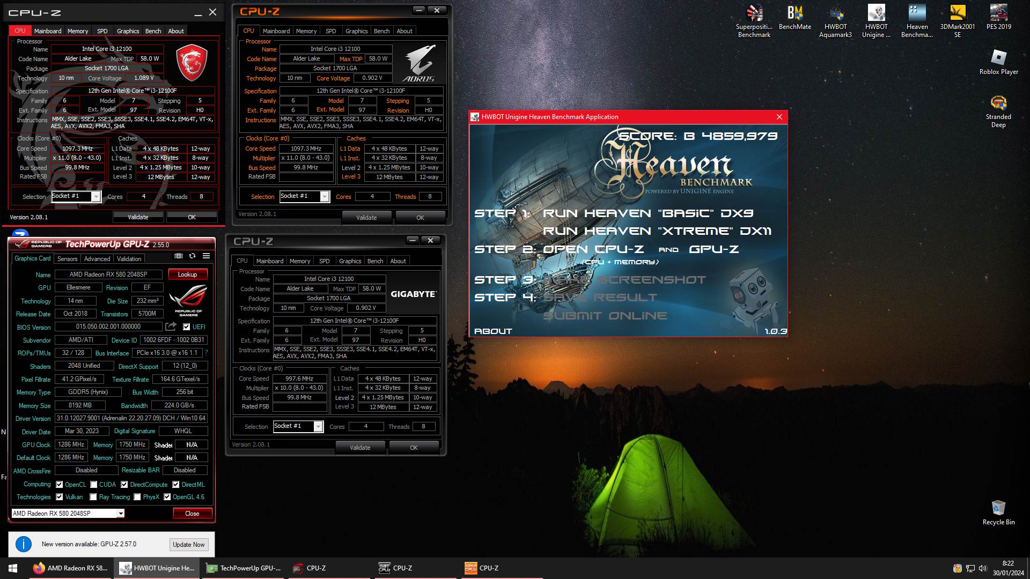The height and width of the screenshot is (579, 1030).
Task: Open 3DMark2001 SE desktop icon
Action: (958, 21)
